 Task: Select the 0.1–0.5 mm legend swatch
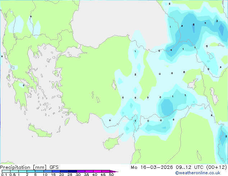coord(6,171)
